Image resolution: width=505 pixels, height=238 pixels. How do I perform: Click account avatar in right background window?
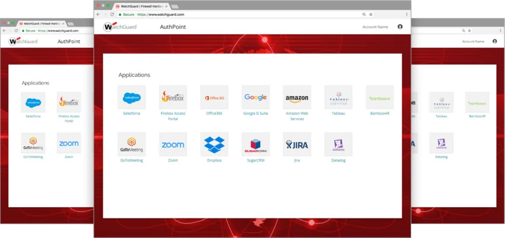pos(495,41)
